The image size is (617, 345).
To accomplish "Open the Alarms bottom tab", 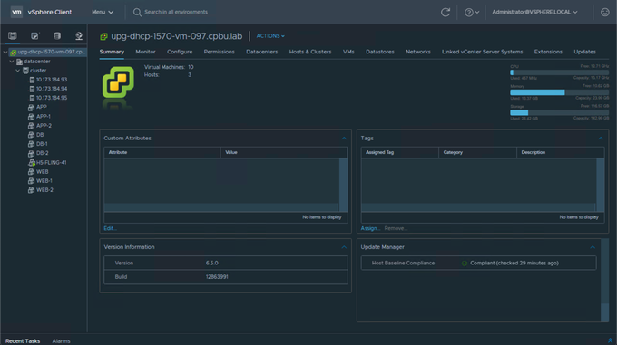I will [x=61, y=340].
